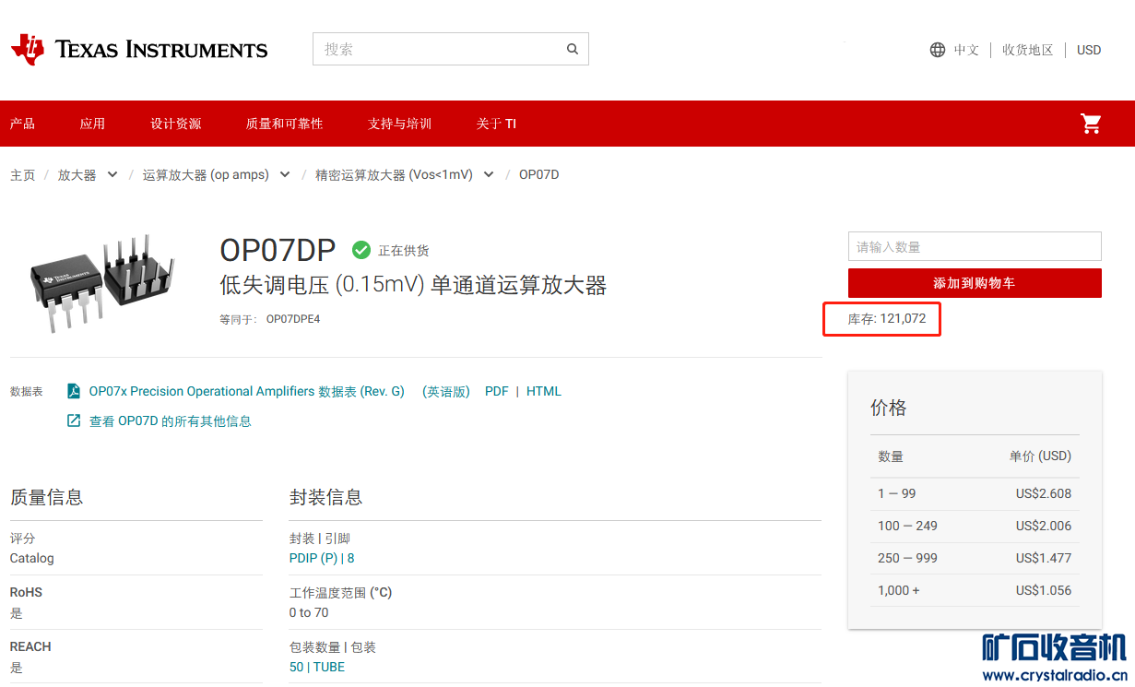Open the datasheet PDF link
This screenshot has height=687, width=1135.
coord(497,391)
